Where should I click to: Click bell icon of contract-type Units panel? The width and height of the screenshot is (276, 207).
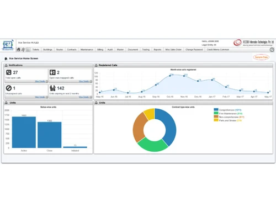tap(96, 103)
